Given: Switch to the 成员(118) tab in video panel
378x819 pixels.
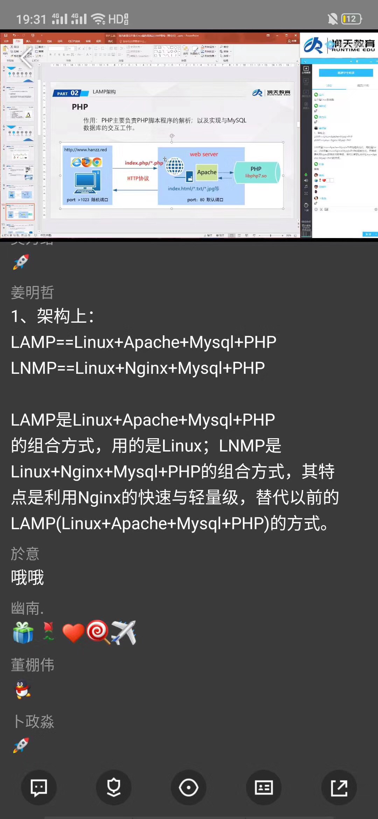Looking at the screenshot, I should point(363,85).
